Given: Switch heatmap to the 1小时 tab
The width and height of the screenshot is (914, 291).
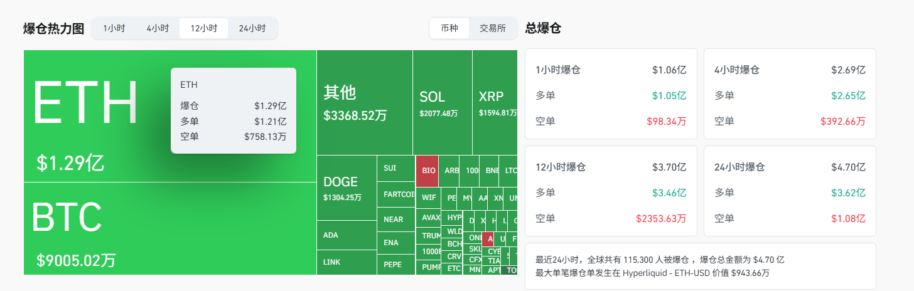Looking at the screenshot, I should [x=114, y=28].
